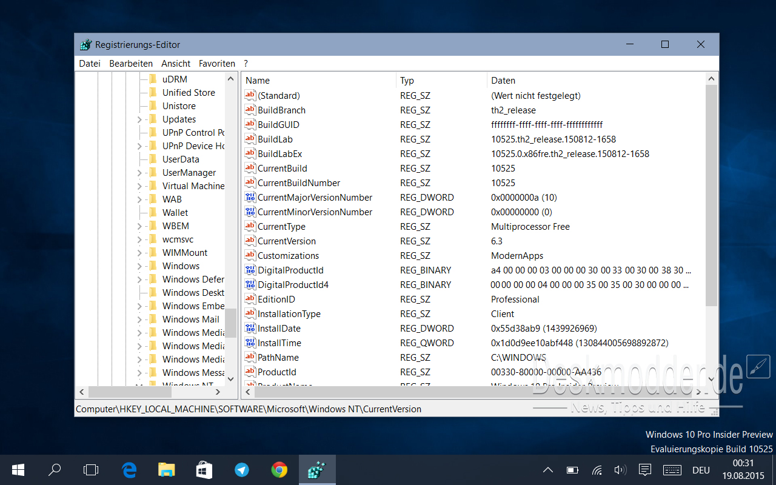Select the InstallationType value name
Viewport: 776px width, 485px height.
click(x=289, y=313)
